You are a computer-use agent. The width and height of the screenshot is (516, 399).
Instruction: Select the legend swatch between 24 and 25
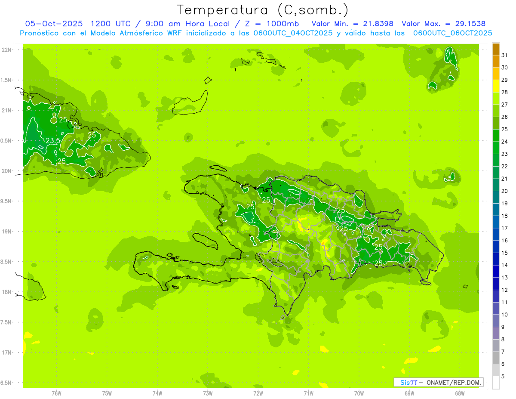coord(496,136)
